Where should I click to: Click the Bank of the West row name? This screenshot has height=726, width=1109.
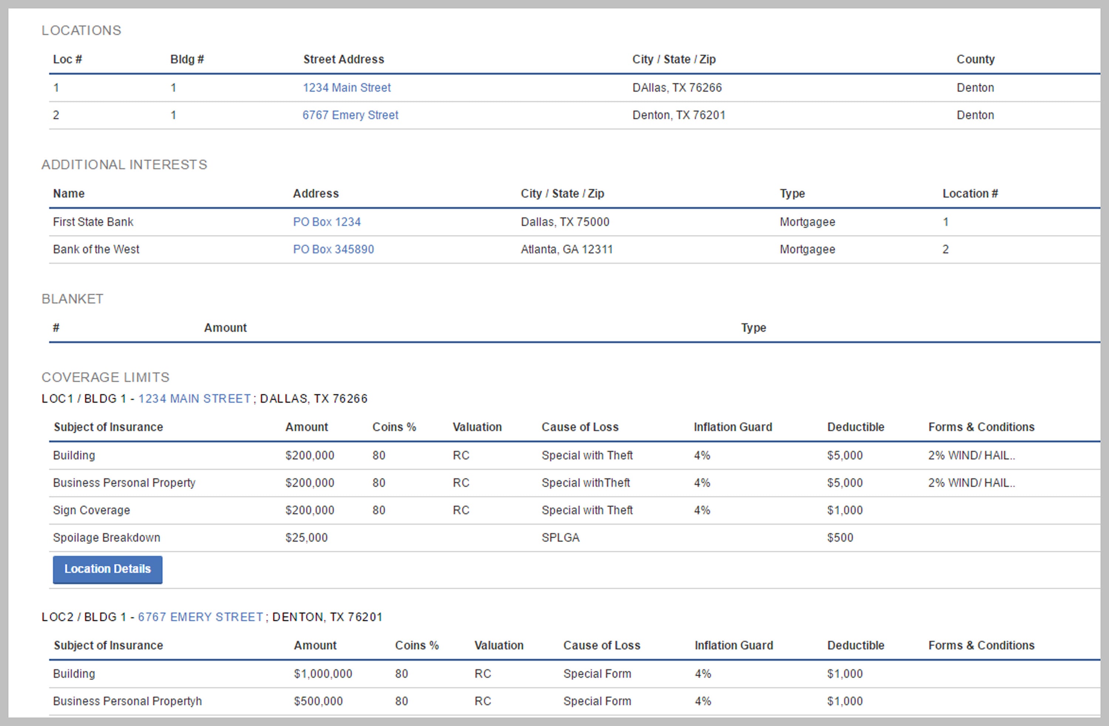(x=96, y=249)
